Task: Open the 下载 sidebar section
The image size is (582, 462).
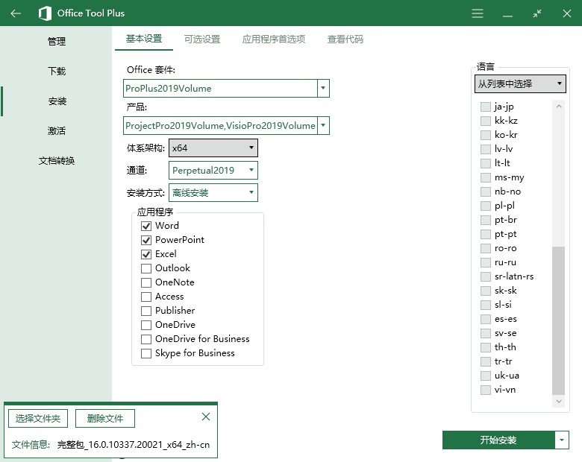Action: [x=57, y=71]
